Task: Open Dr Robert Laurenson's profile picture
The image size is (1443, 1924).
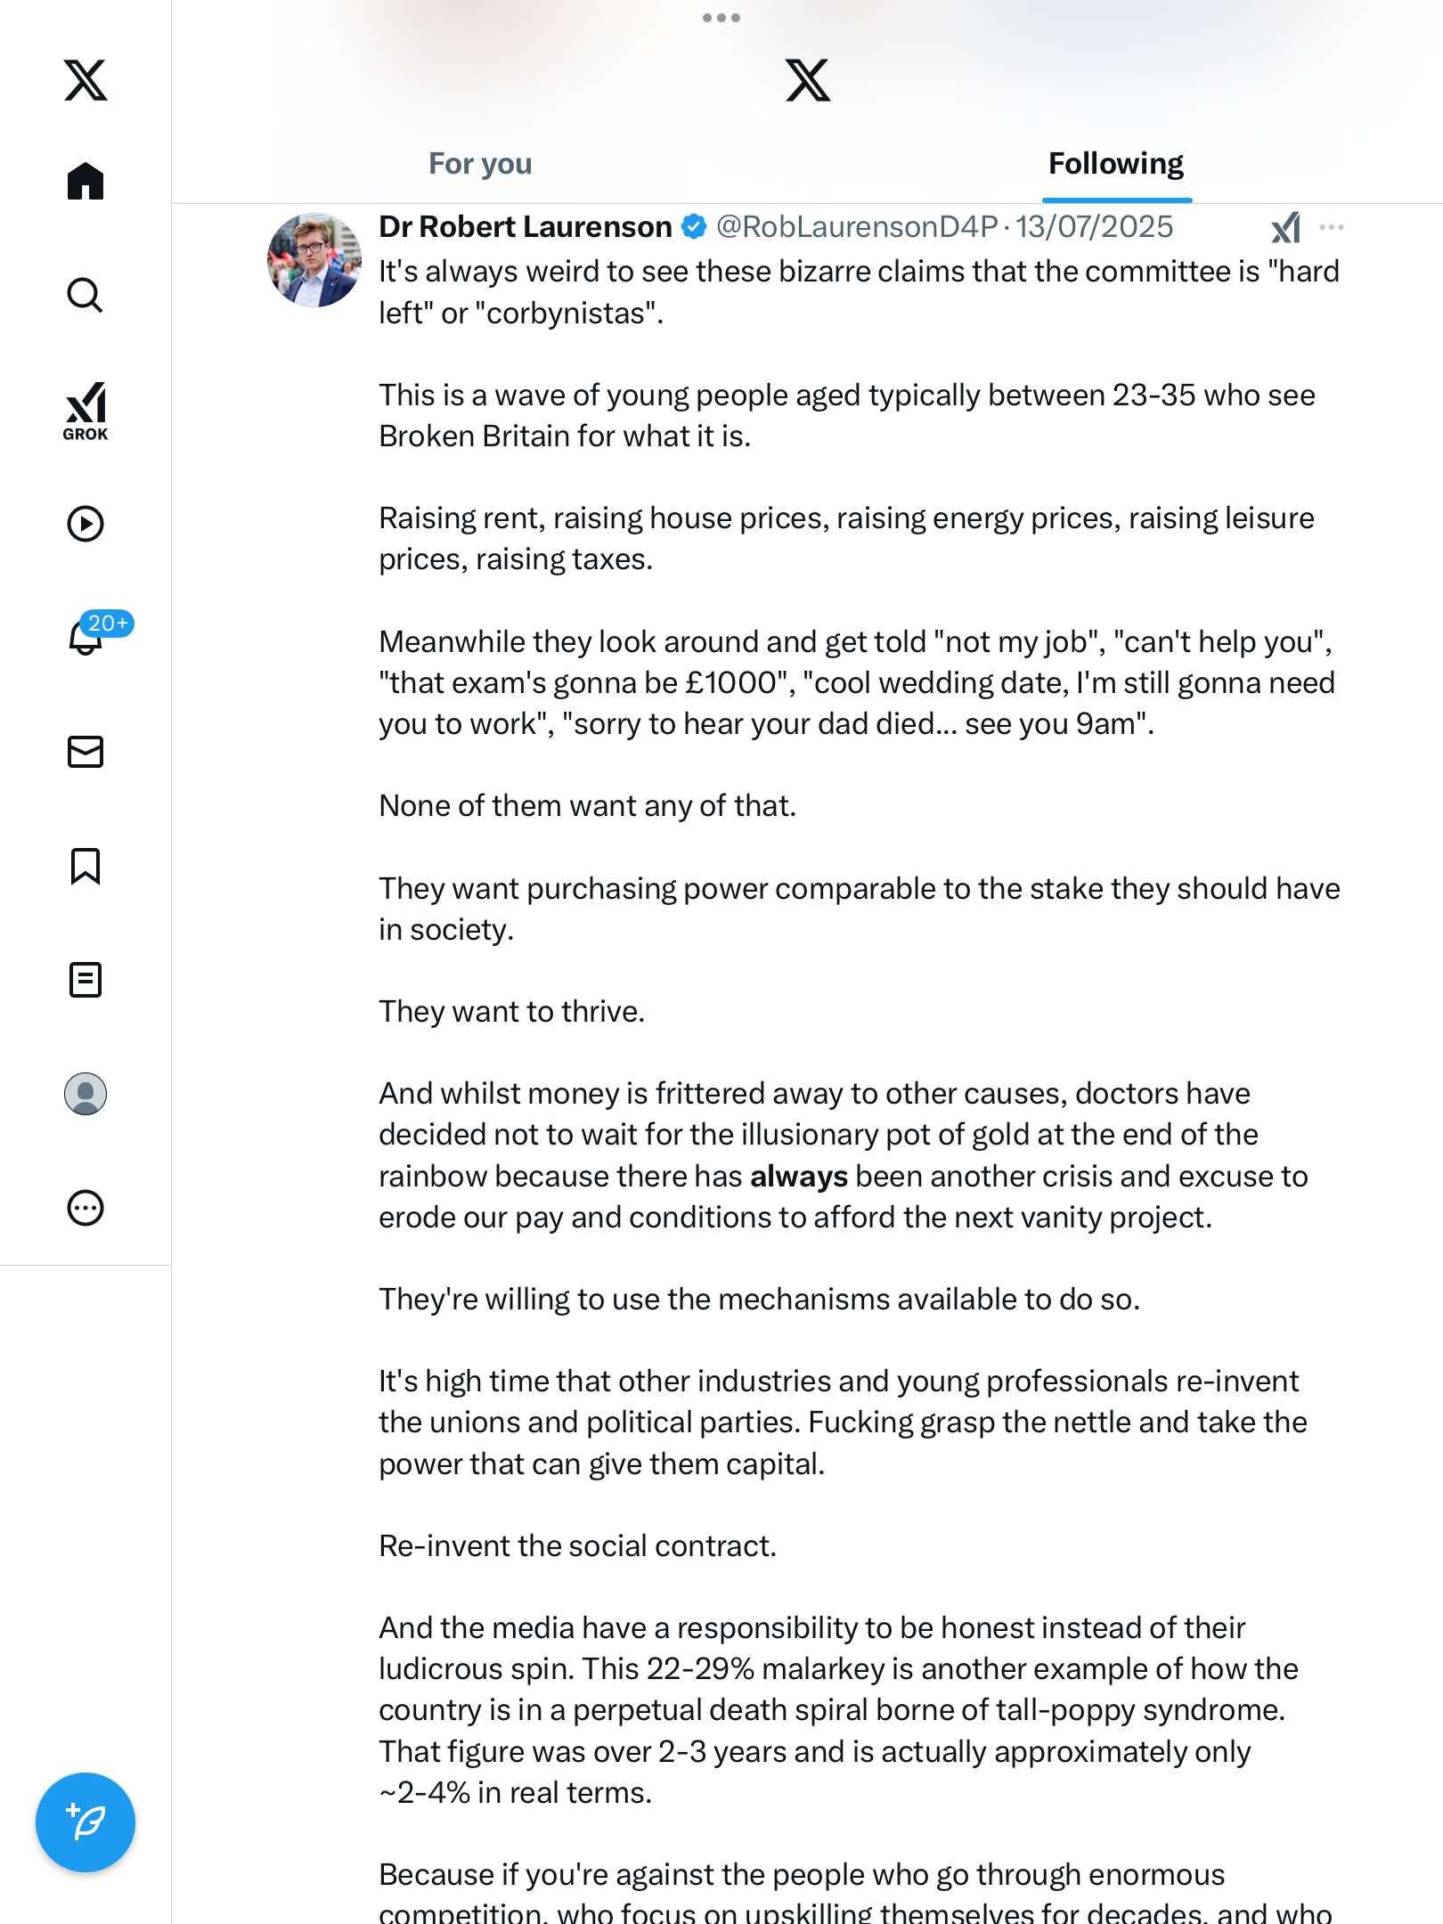Action: click(314, 260)
